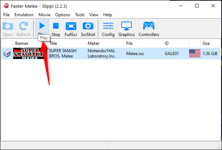Start emulation with the Play icon
This screenshot has height=150, width=222.
pos(42,26)
